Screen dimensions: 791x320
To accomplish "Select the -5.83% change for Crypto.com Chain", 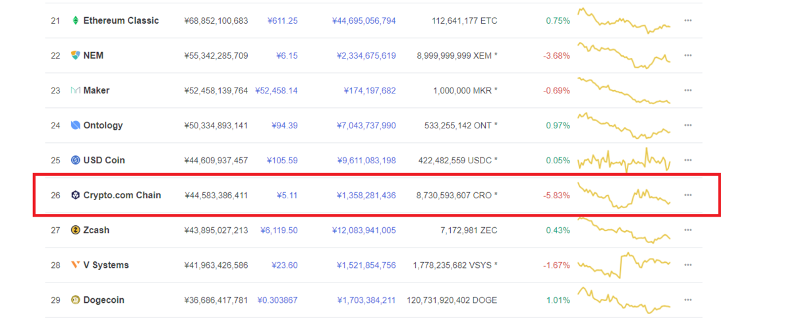I will (x=556, y=195).
